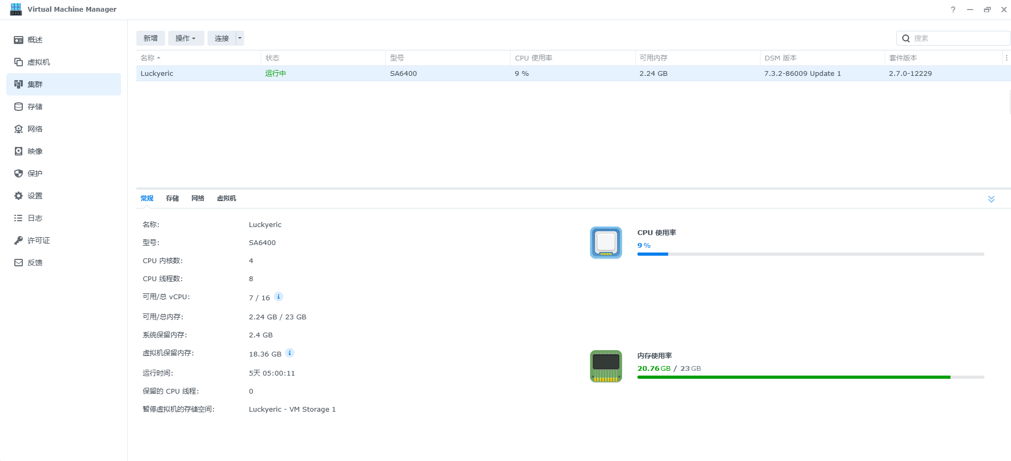Open the 设置 settings gear icon
This screenshot has height=461, width=1011.
(19, 196)
